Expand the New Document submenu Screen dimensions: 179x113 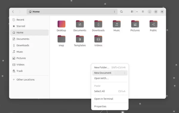pyautogui.click(x=110, y=73)
